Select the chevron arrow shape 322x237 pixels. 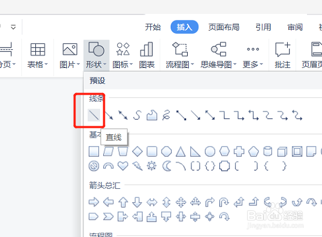tap(109, 217)
